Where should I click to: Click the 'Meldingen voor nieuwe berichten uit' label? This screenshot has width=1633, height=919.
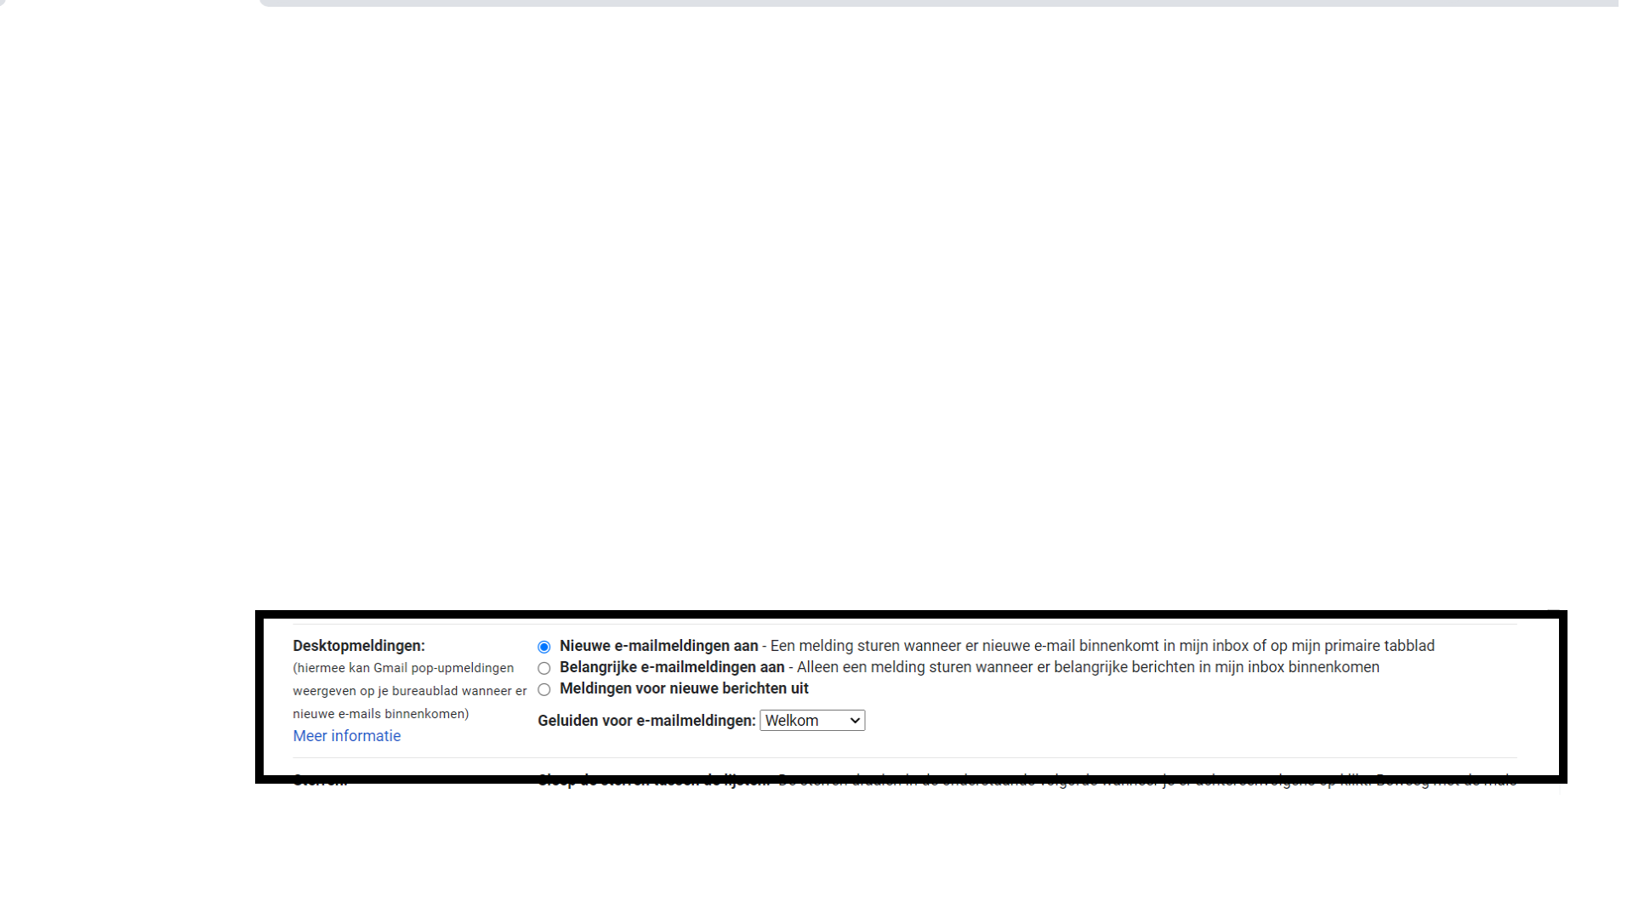pyautogui.click(x=684, y=688)
